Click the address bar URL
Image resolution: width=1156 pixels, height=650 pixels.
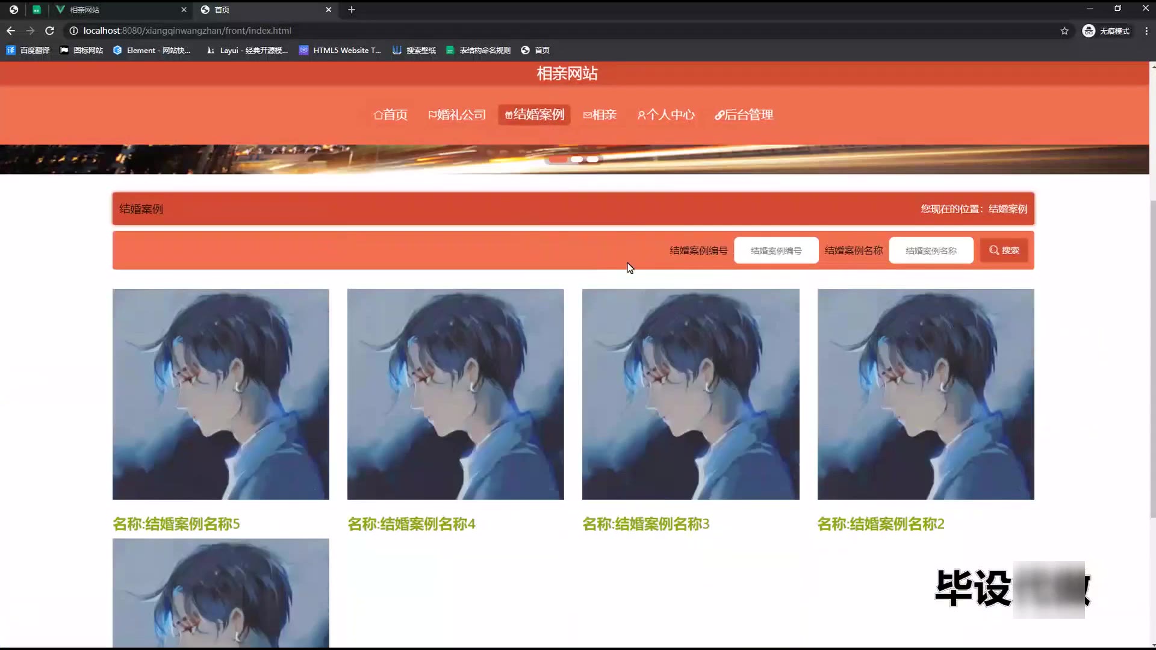[x=187, y=31]
